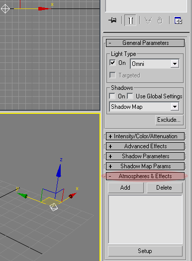Select the blue Z axis gizmo arrow
Image resolution: width=192 pixels, height=261 pixels.
coord(59,171)
